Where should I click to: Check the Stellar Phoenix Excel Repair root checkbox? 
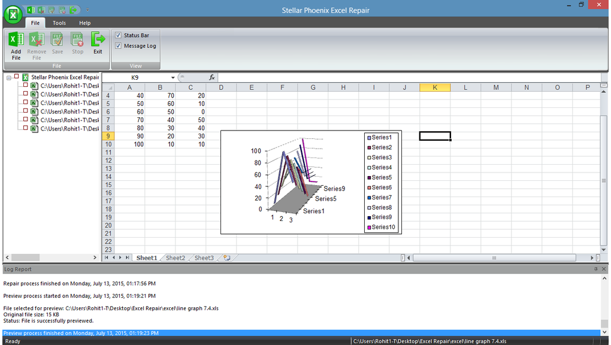coord(16,77)
